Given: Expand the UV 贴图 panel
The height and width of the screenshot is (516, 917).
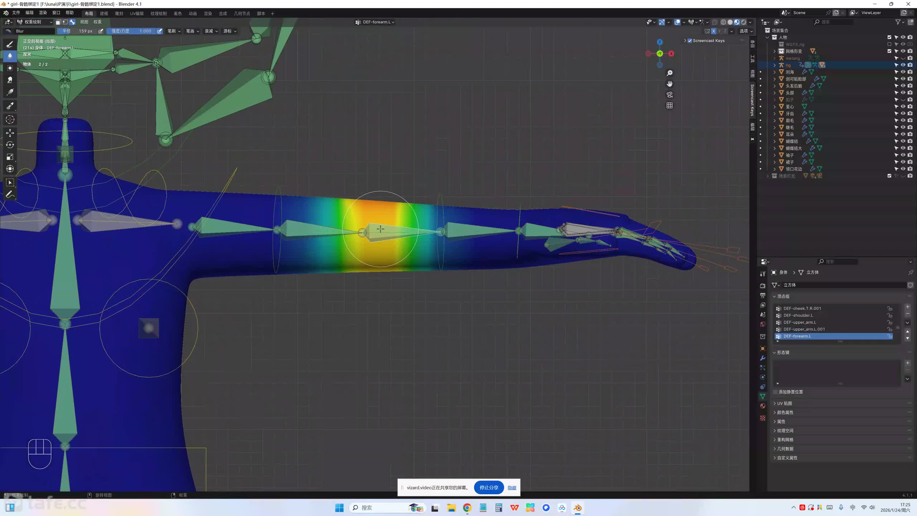Looking at the screenshot, I should tap(784, 403).
